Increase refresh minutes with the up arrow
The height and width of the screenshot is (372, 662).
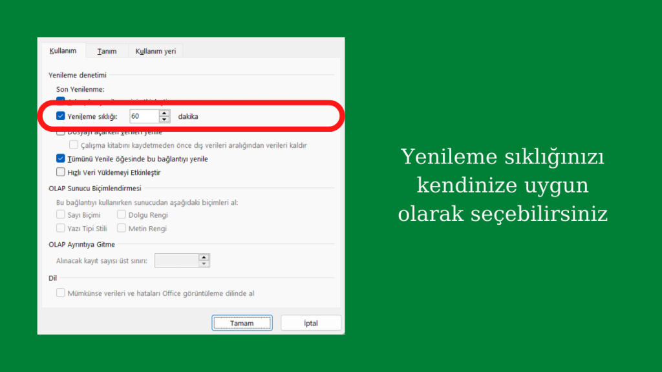click(x=164, y=113)
